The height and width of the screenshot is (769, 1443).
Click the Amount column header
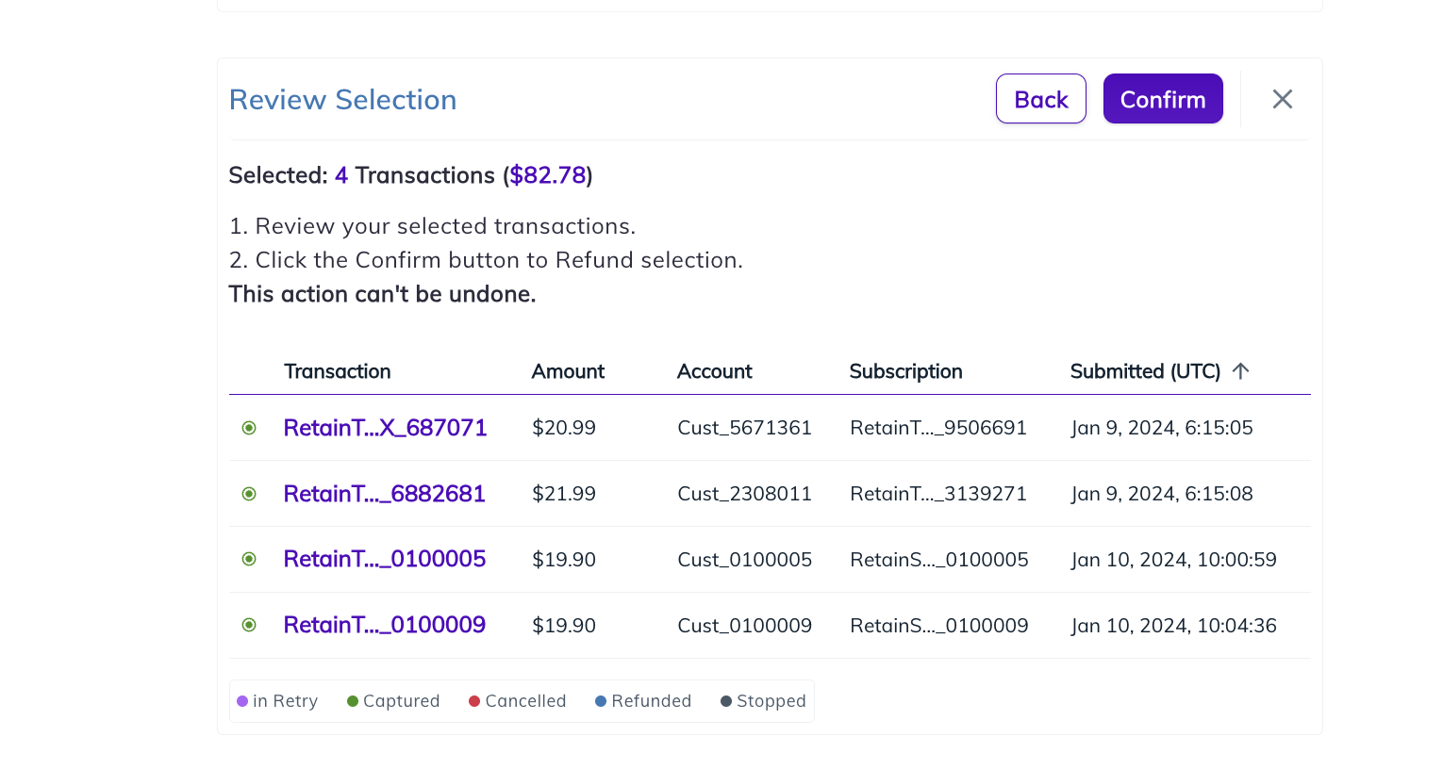point(568,371)
